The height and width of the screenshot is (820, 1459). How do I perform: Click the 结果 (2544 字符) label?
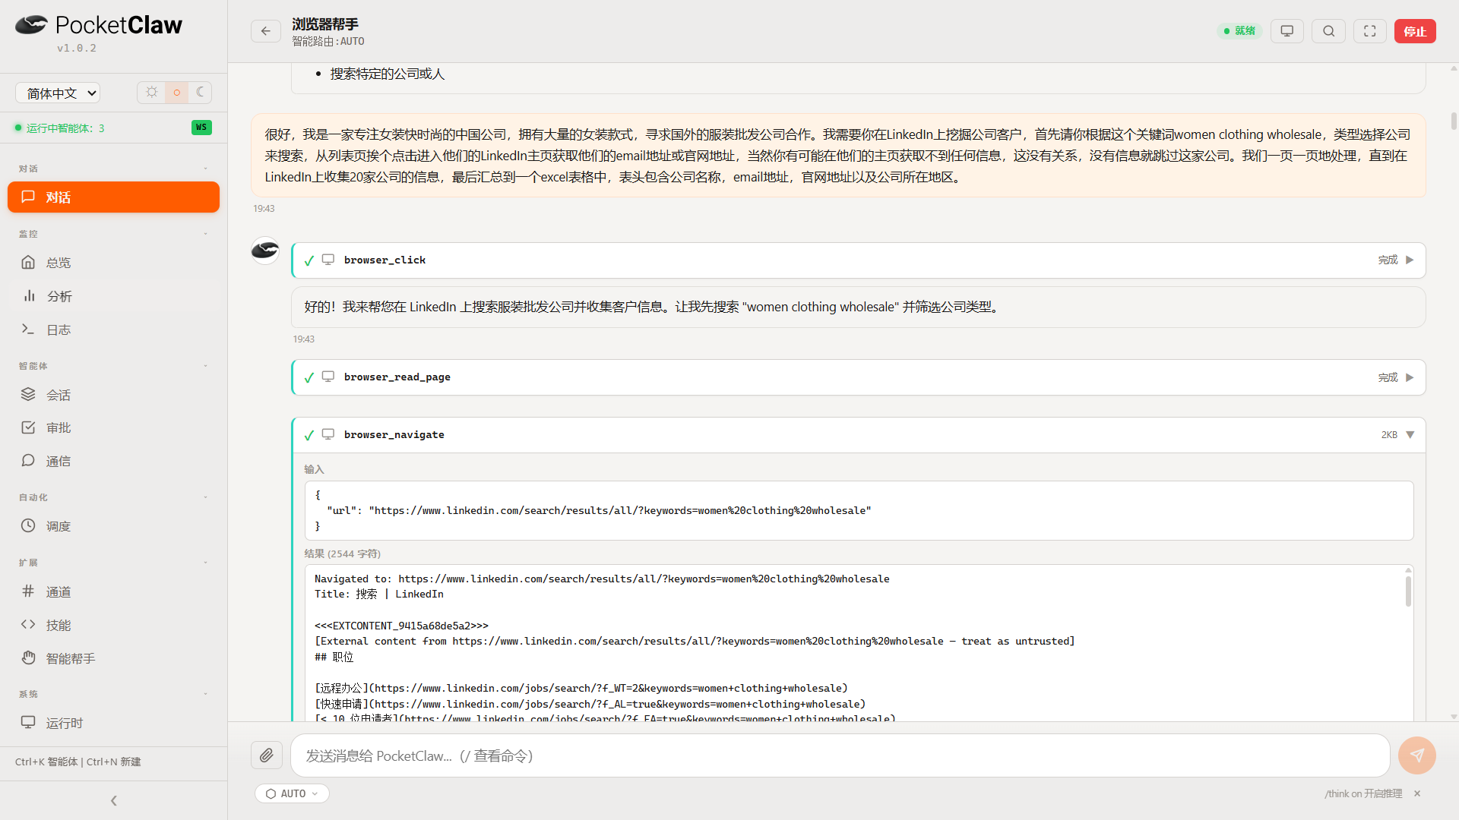[x=343, y=553]
